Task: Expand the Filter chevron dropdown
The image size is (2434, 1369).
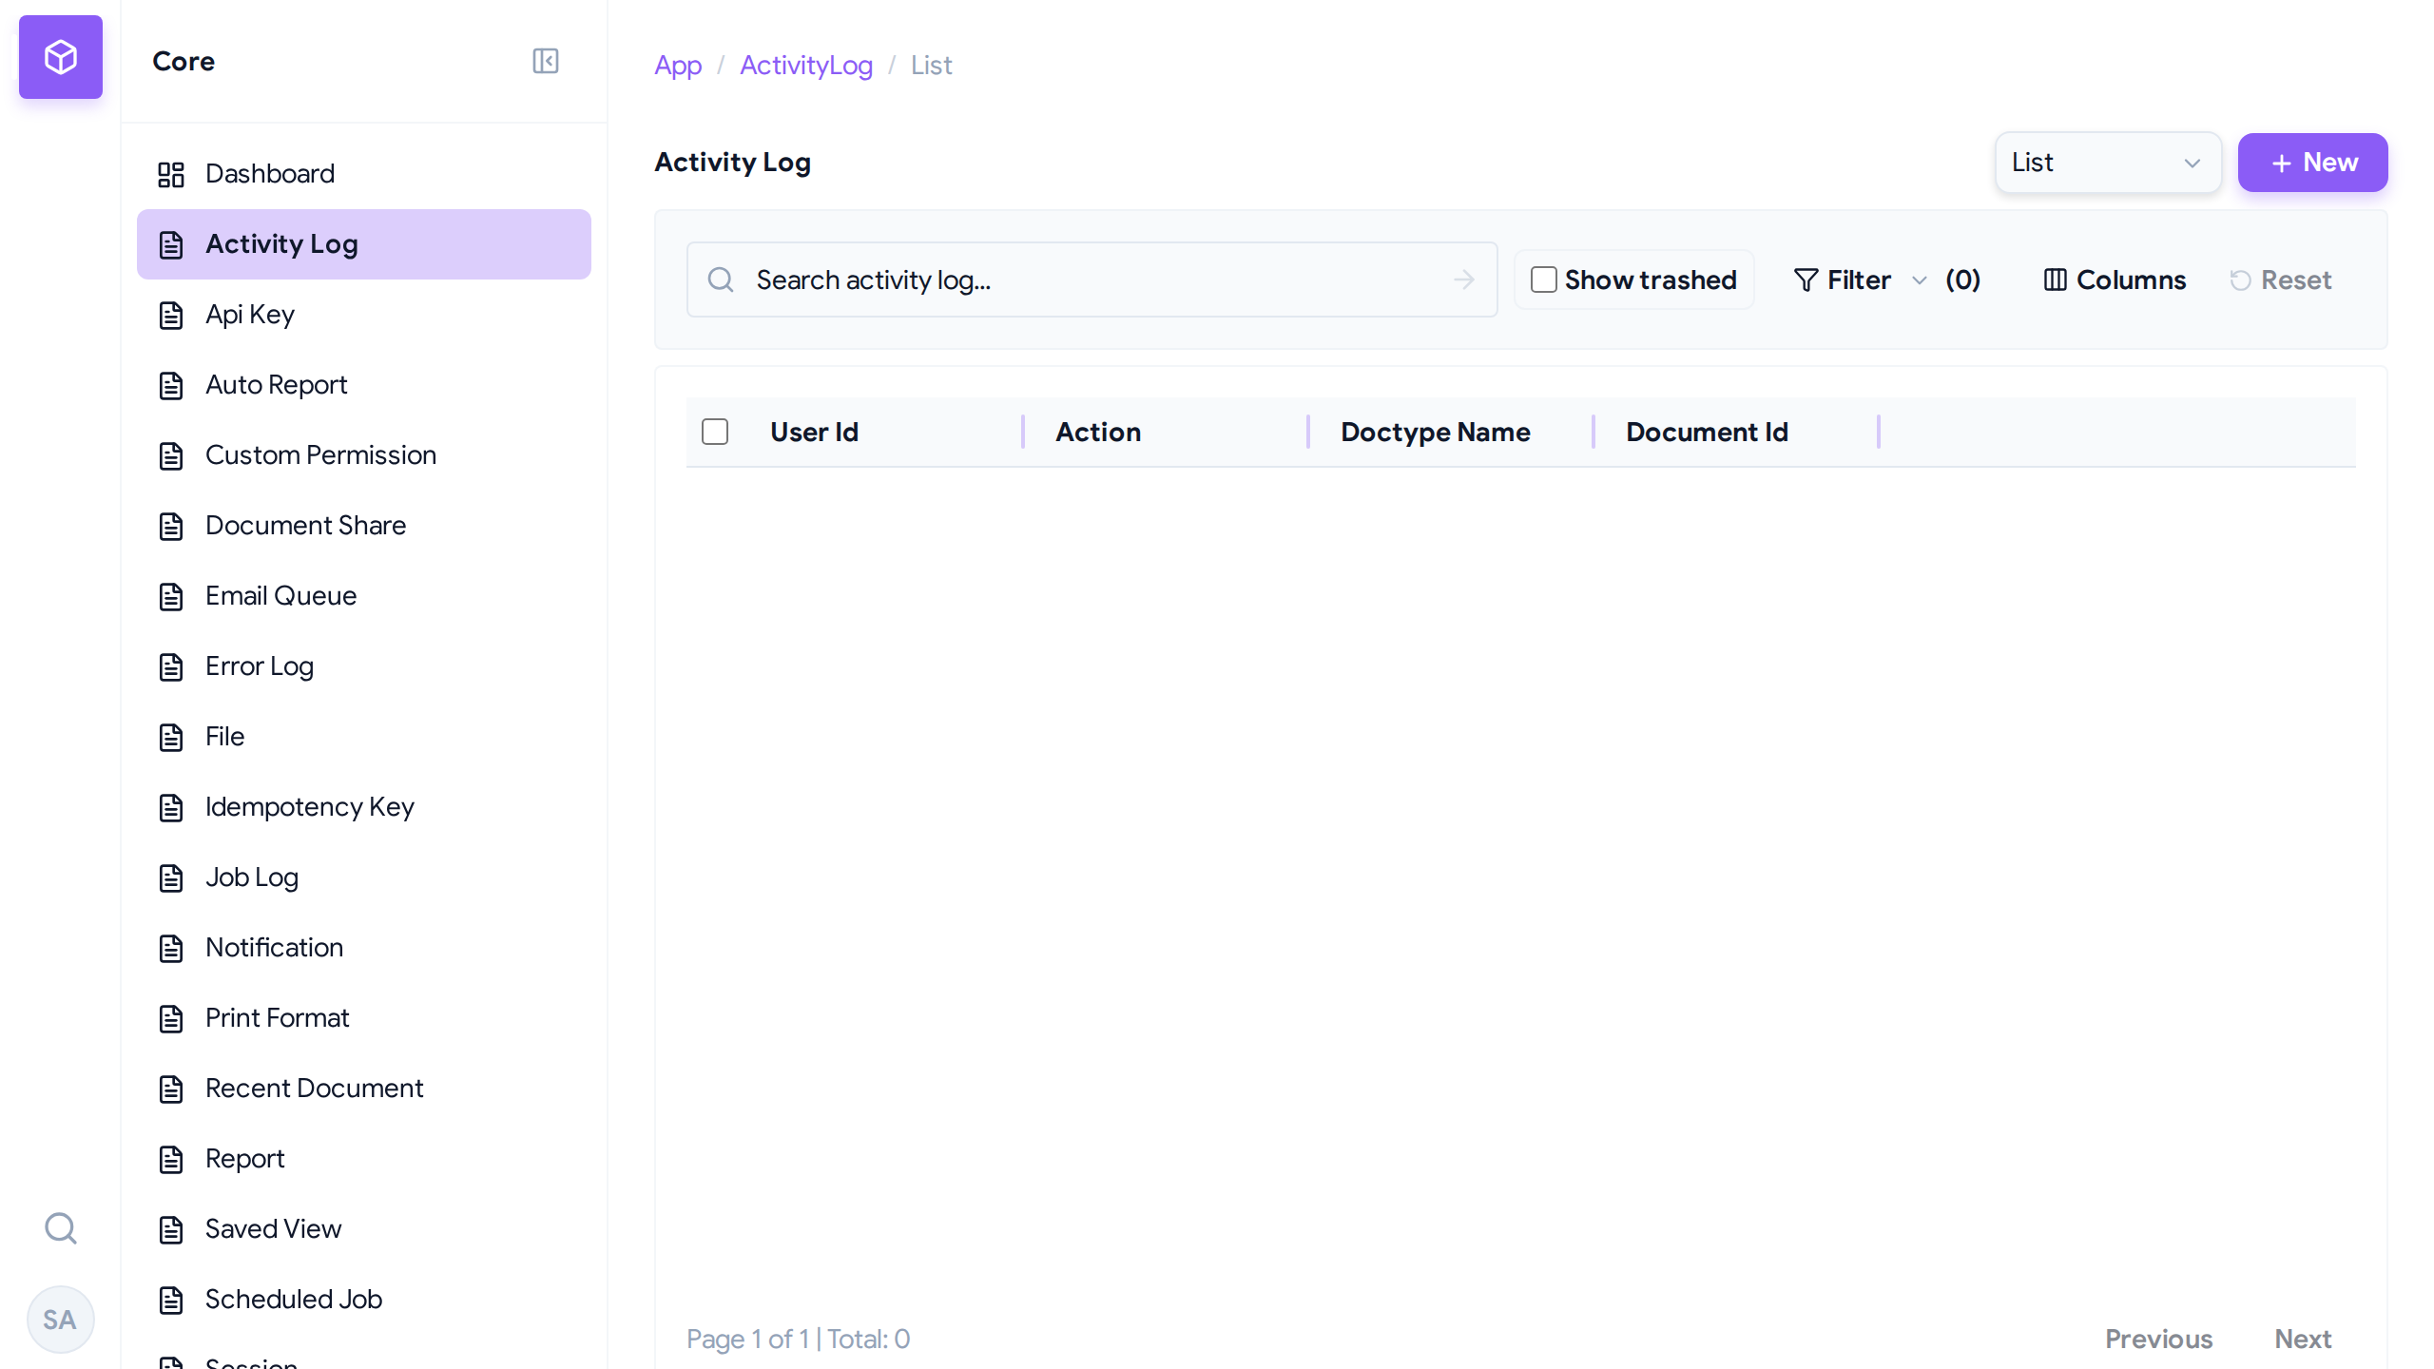Action: pyautogui.click(x=1920, y=280)
